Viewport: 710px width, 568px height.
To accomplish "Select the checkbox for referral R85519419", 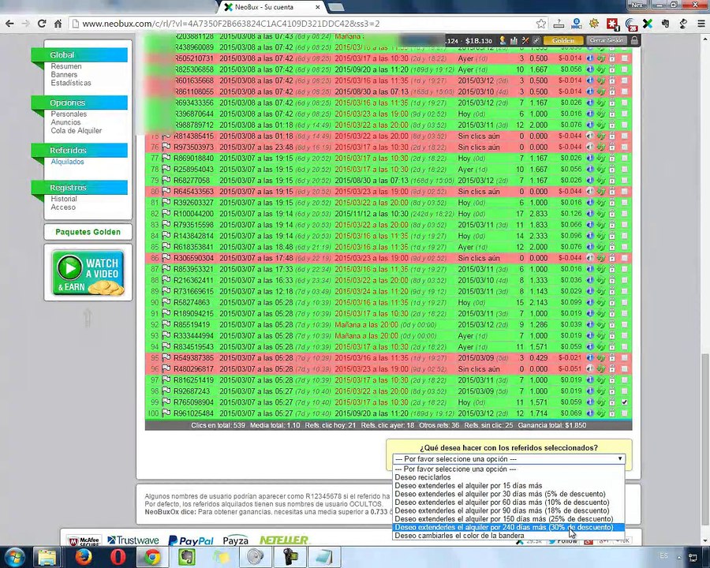I will [x=625, y=324].
